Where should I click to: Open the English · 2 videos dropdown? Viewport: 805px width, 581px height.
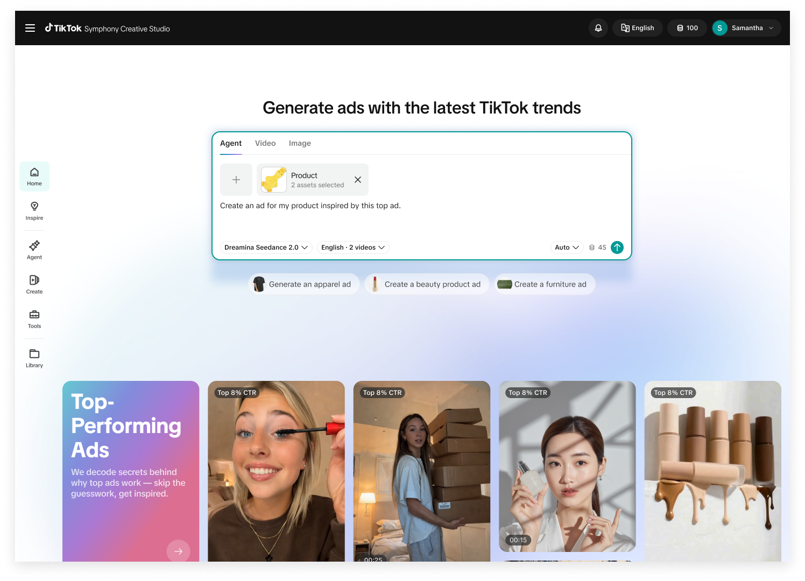click(x=353, y=247)
